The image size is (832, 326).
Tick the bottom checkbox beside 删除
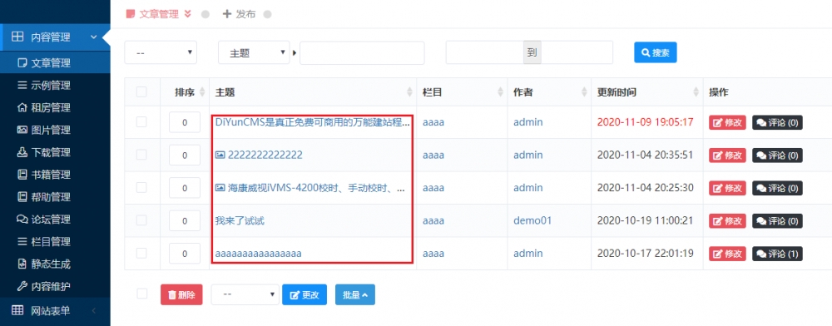(x=141, y=294)
